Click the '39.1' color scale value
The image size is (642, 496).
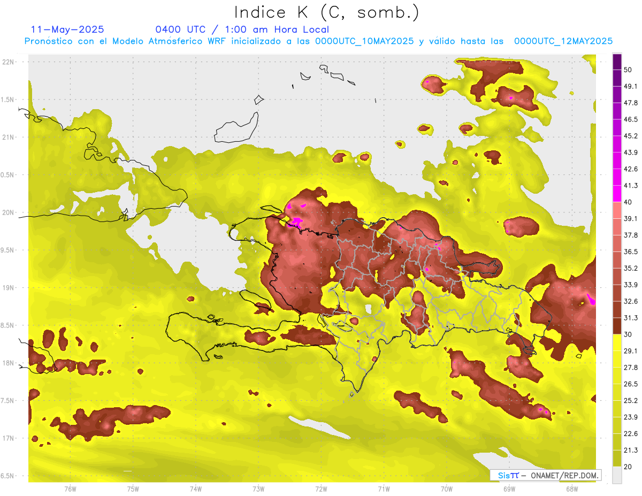coord(631,218)
